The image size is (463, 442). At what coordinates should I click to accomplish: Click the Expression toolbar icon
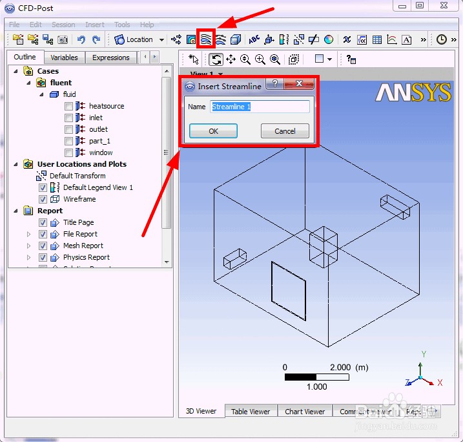click(362, 39)
